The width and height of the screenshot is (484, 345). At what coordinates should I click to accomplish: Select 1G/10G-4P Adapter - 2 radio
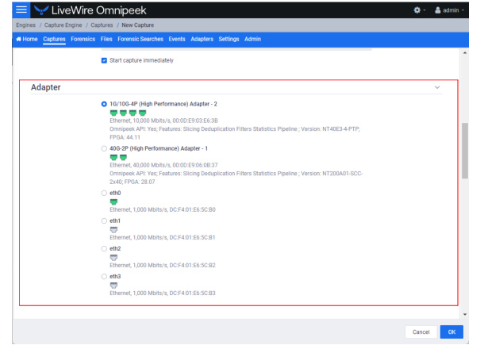click(104, 104)
